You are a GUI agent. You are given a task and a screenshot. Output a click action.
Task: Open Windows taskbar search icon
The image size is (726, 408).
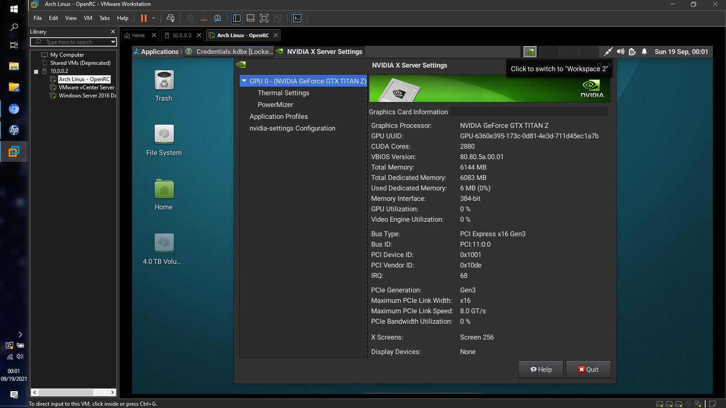(14, 27)
